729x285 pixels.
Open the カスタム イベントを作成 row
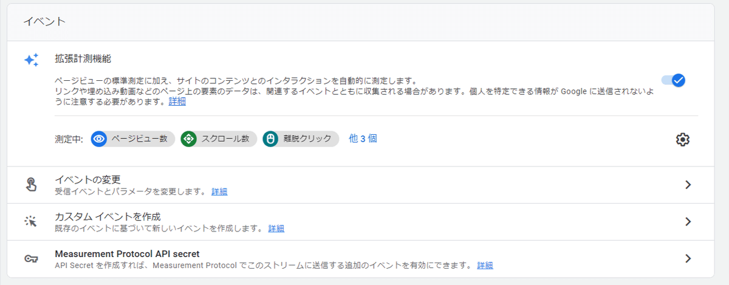click(360, 222)
